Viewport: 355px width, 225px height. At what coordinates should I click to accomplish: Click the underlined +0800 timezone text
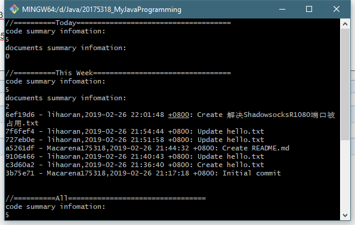(178, 115)
